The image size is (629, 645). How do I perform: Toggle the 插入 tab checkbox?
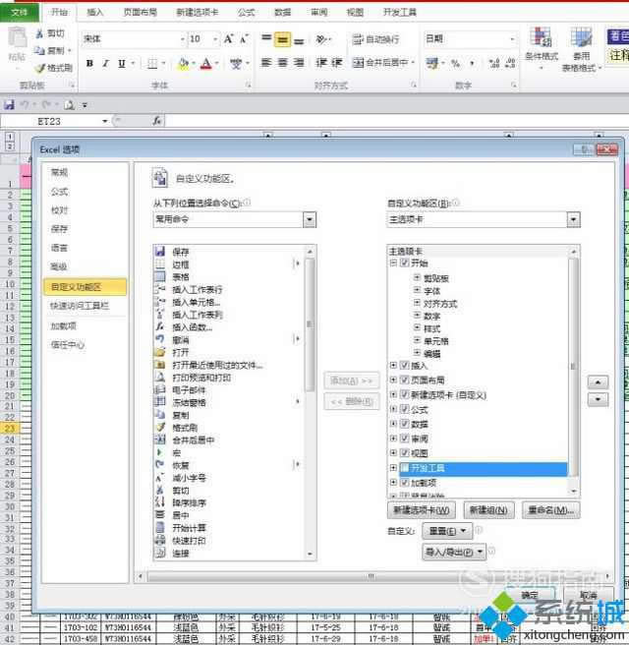click(x=405, y=366)
